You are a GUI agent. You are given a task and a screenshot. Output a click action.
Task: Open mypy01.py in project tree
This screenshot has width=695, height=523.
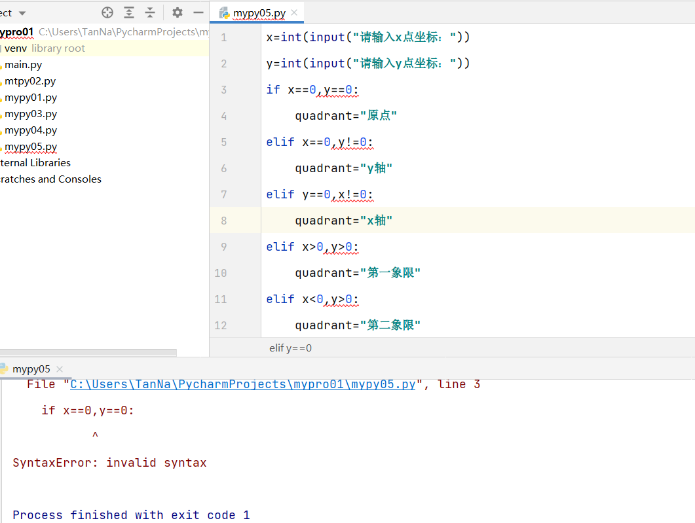[x=31, y=98]
